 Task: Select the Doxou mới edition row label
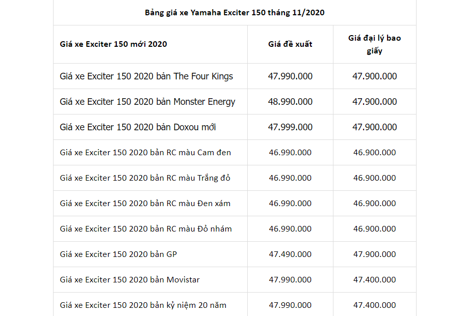coord(138,127)
